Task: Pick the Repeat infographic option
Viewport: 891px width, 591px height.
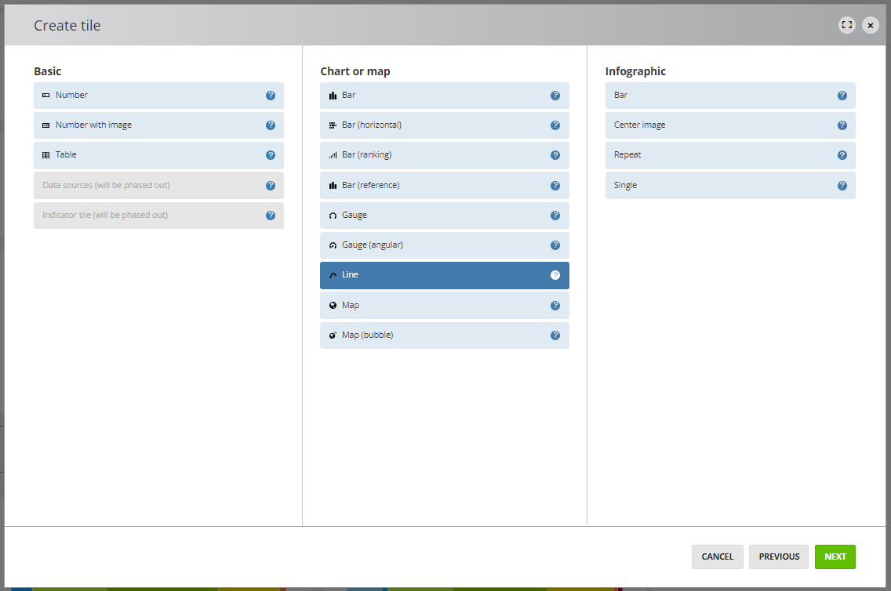Action: click(730, 155)
